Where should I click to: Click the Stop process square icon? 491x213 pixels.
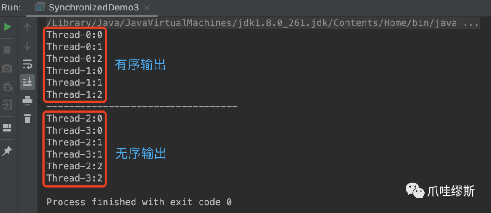tap(7, 50)
